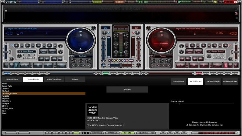Viewport: 242px width, 136px height.
Task: Select waveform zoom level 3
Action: (236, 18)
